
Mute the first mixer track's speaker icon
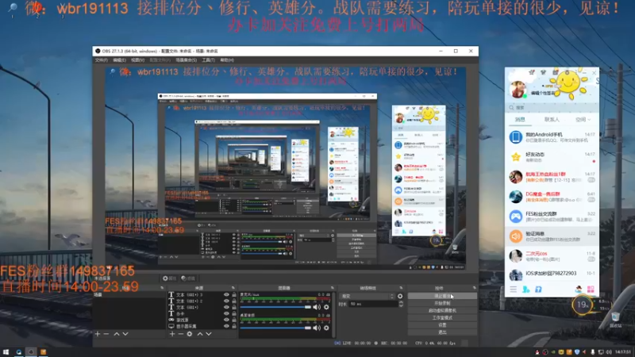click(x=317, y=307)
